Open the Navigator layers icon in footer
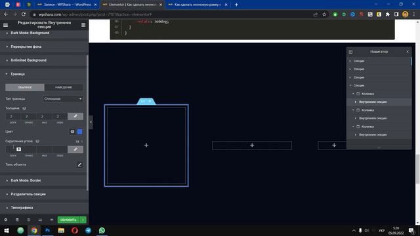Image resolution: width=420 pixels, height=236 pixels. pos(17,220)
